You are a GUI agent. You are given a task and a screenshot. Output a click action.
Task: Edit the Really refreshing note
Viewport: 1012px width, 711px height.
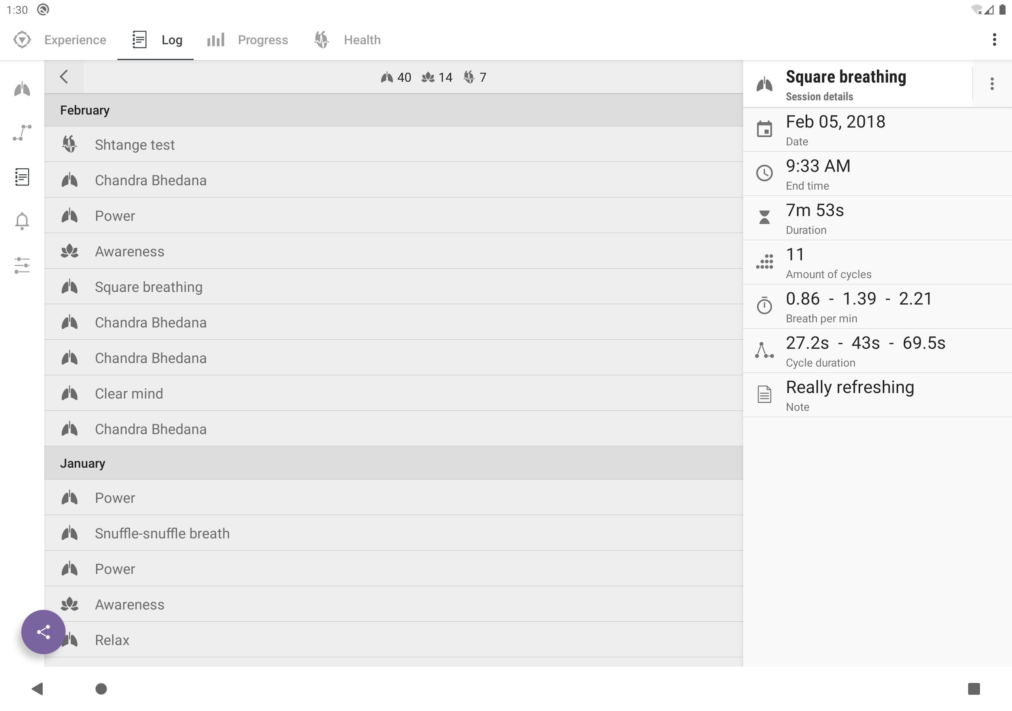877,395
